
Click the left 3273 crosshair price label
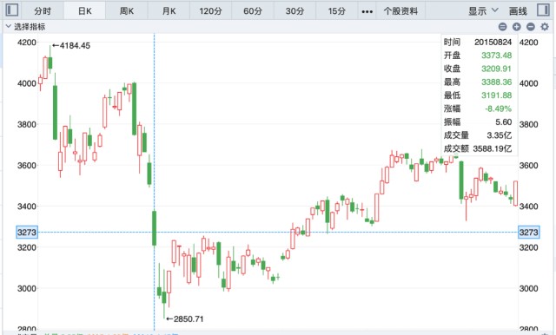(27, 233)
